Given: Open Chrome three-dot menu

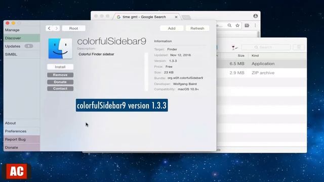Looking at the screenshot, I should pos(255,25).
